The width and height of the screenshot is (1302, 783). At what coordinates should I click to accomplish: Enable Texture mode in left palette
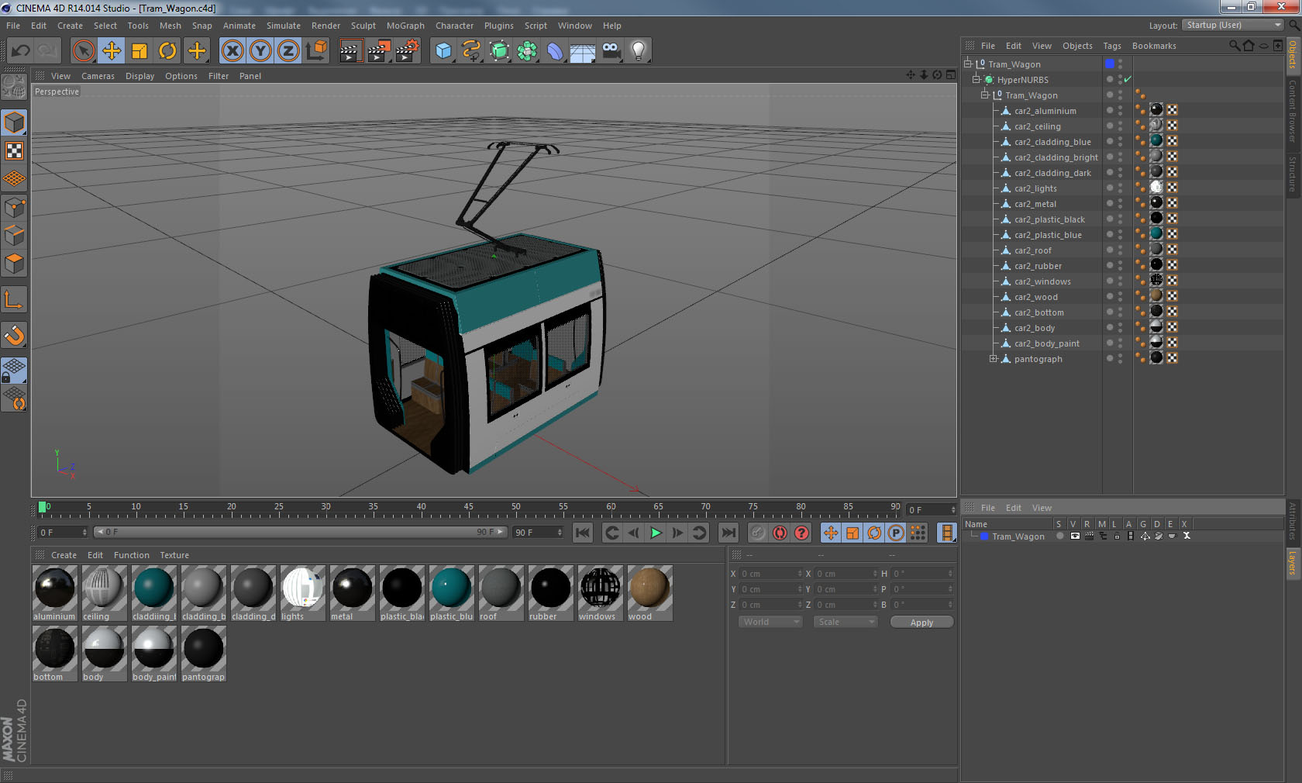point(15,150)
